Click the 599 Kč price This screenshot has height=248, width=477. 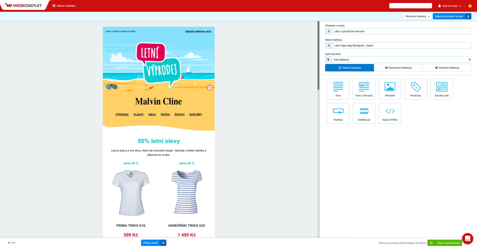(131, 235)
